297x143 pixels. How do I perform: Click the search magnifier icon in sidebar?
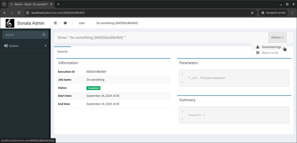point(44,35)
